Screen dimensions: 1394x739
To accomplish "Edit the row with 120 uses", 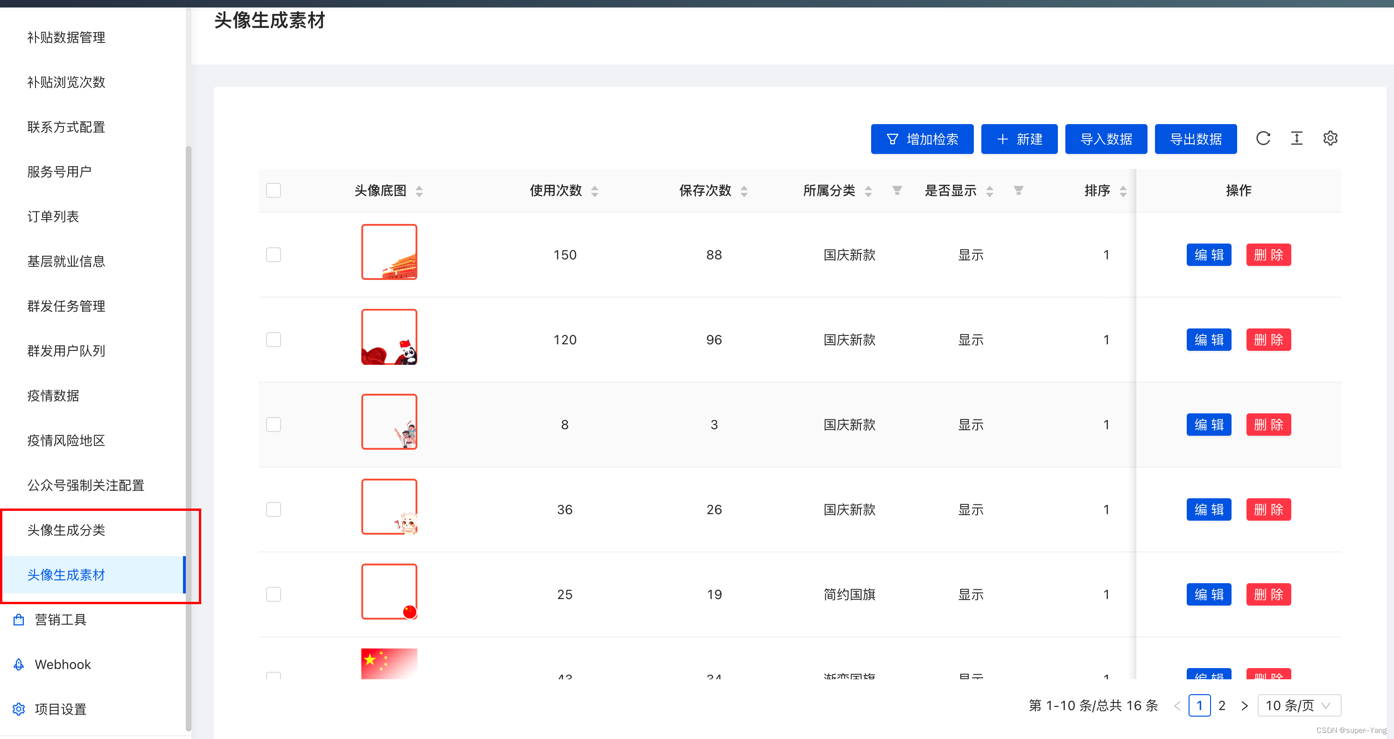I will coord(1208,340).
